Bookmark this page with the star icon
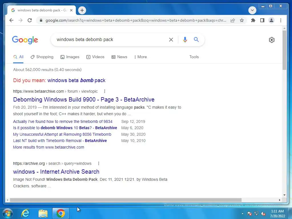 click(242, 20)
